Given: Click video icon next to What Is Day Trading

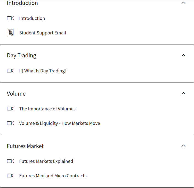Looking at the screenshot, I should pyautogui.click(x=10, y=71).
